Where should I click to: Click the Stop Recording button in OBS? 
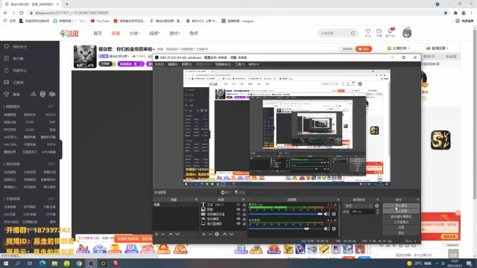coord(401,211)
